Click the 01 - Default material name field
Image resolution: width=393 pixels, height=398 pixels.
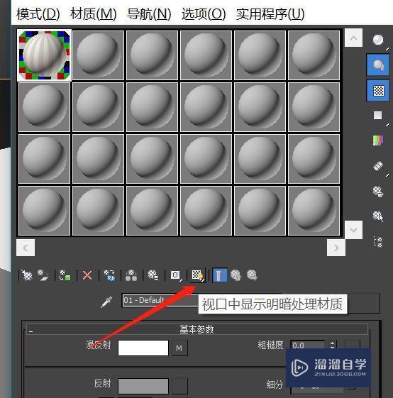[x=160, y=301]
